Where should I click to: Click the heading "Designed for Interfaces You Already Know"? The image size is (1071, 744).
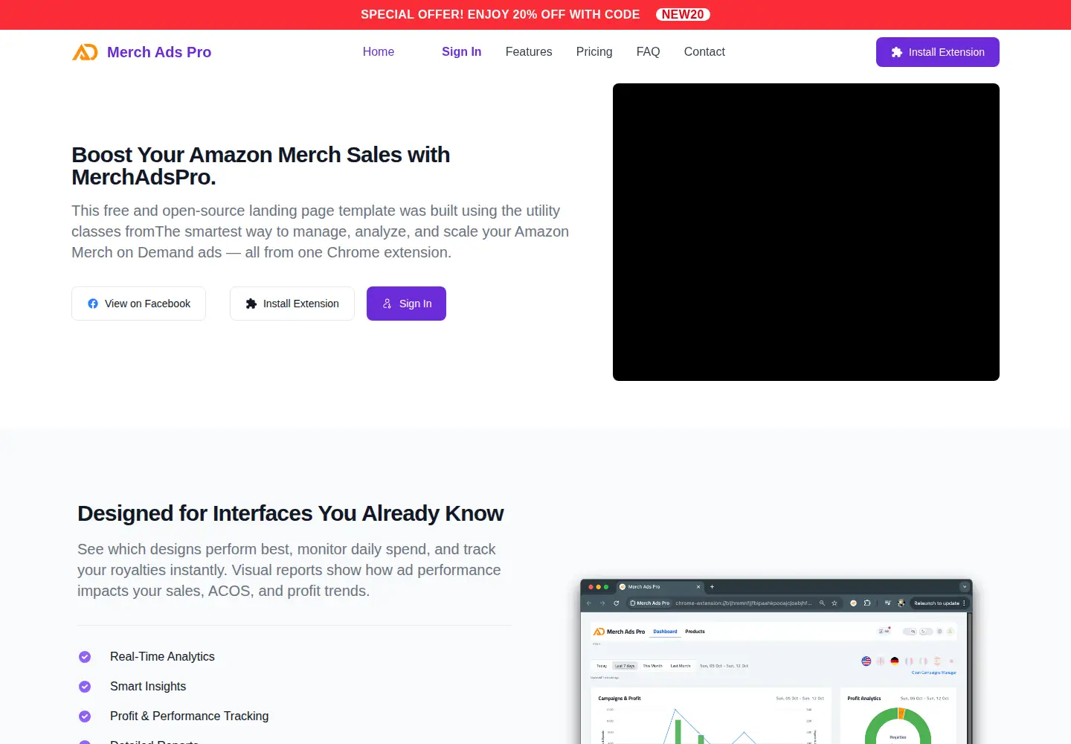[291, 513]
